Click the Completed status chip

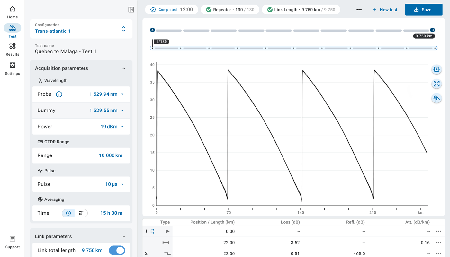click(172, 10)
